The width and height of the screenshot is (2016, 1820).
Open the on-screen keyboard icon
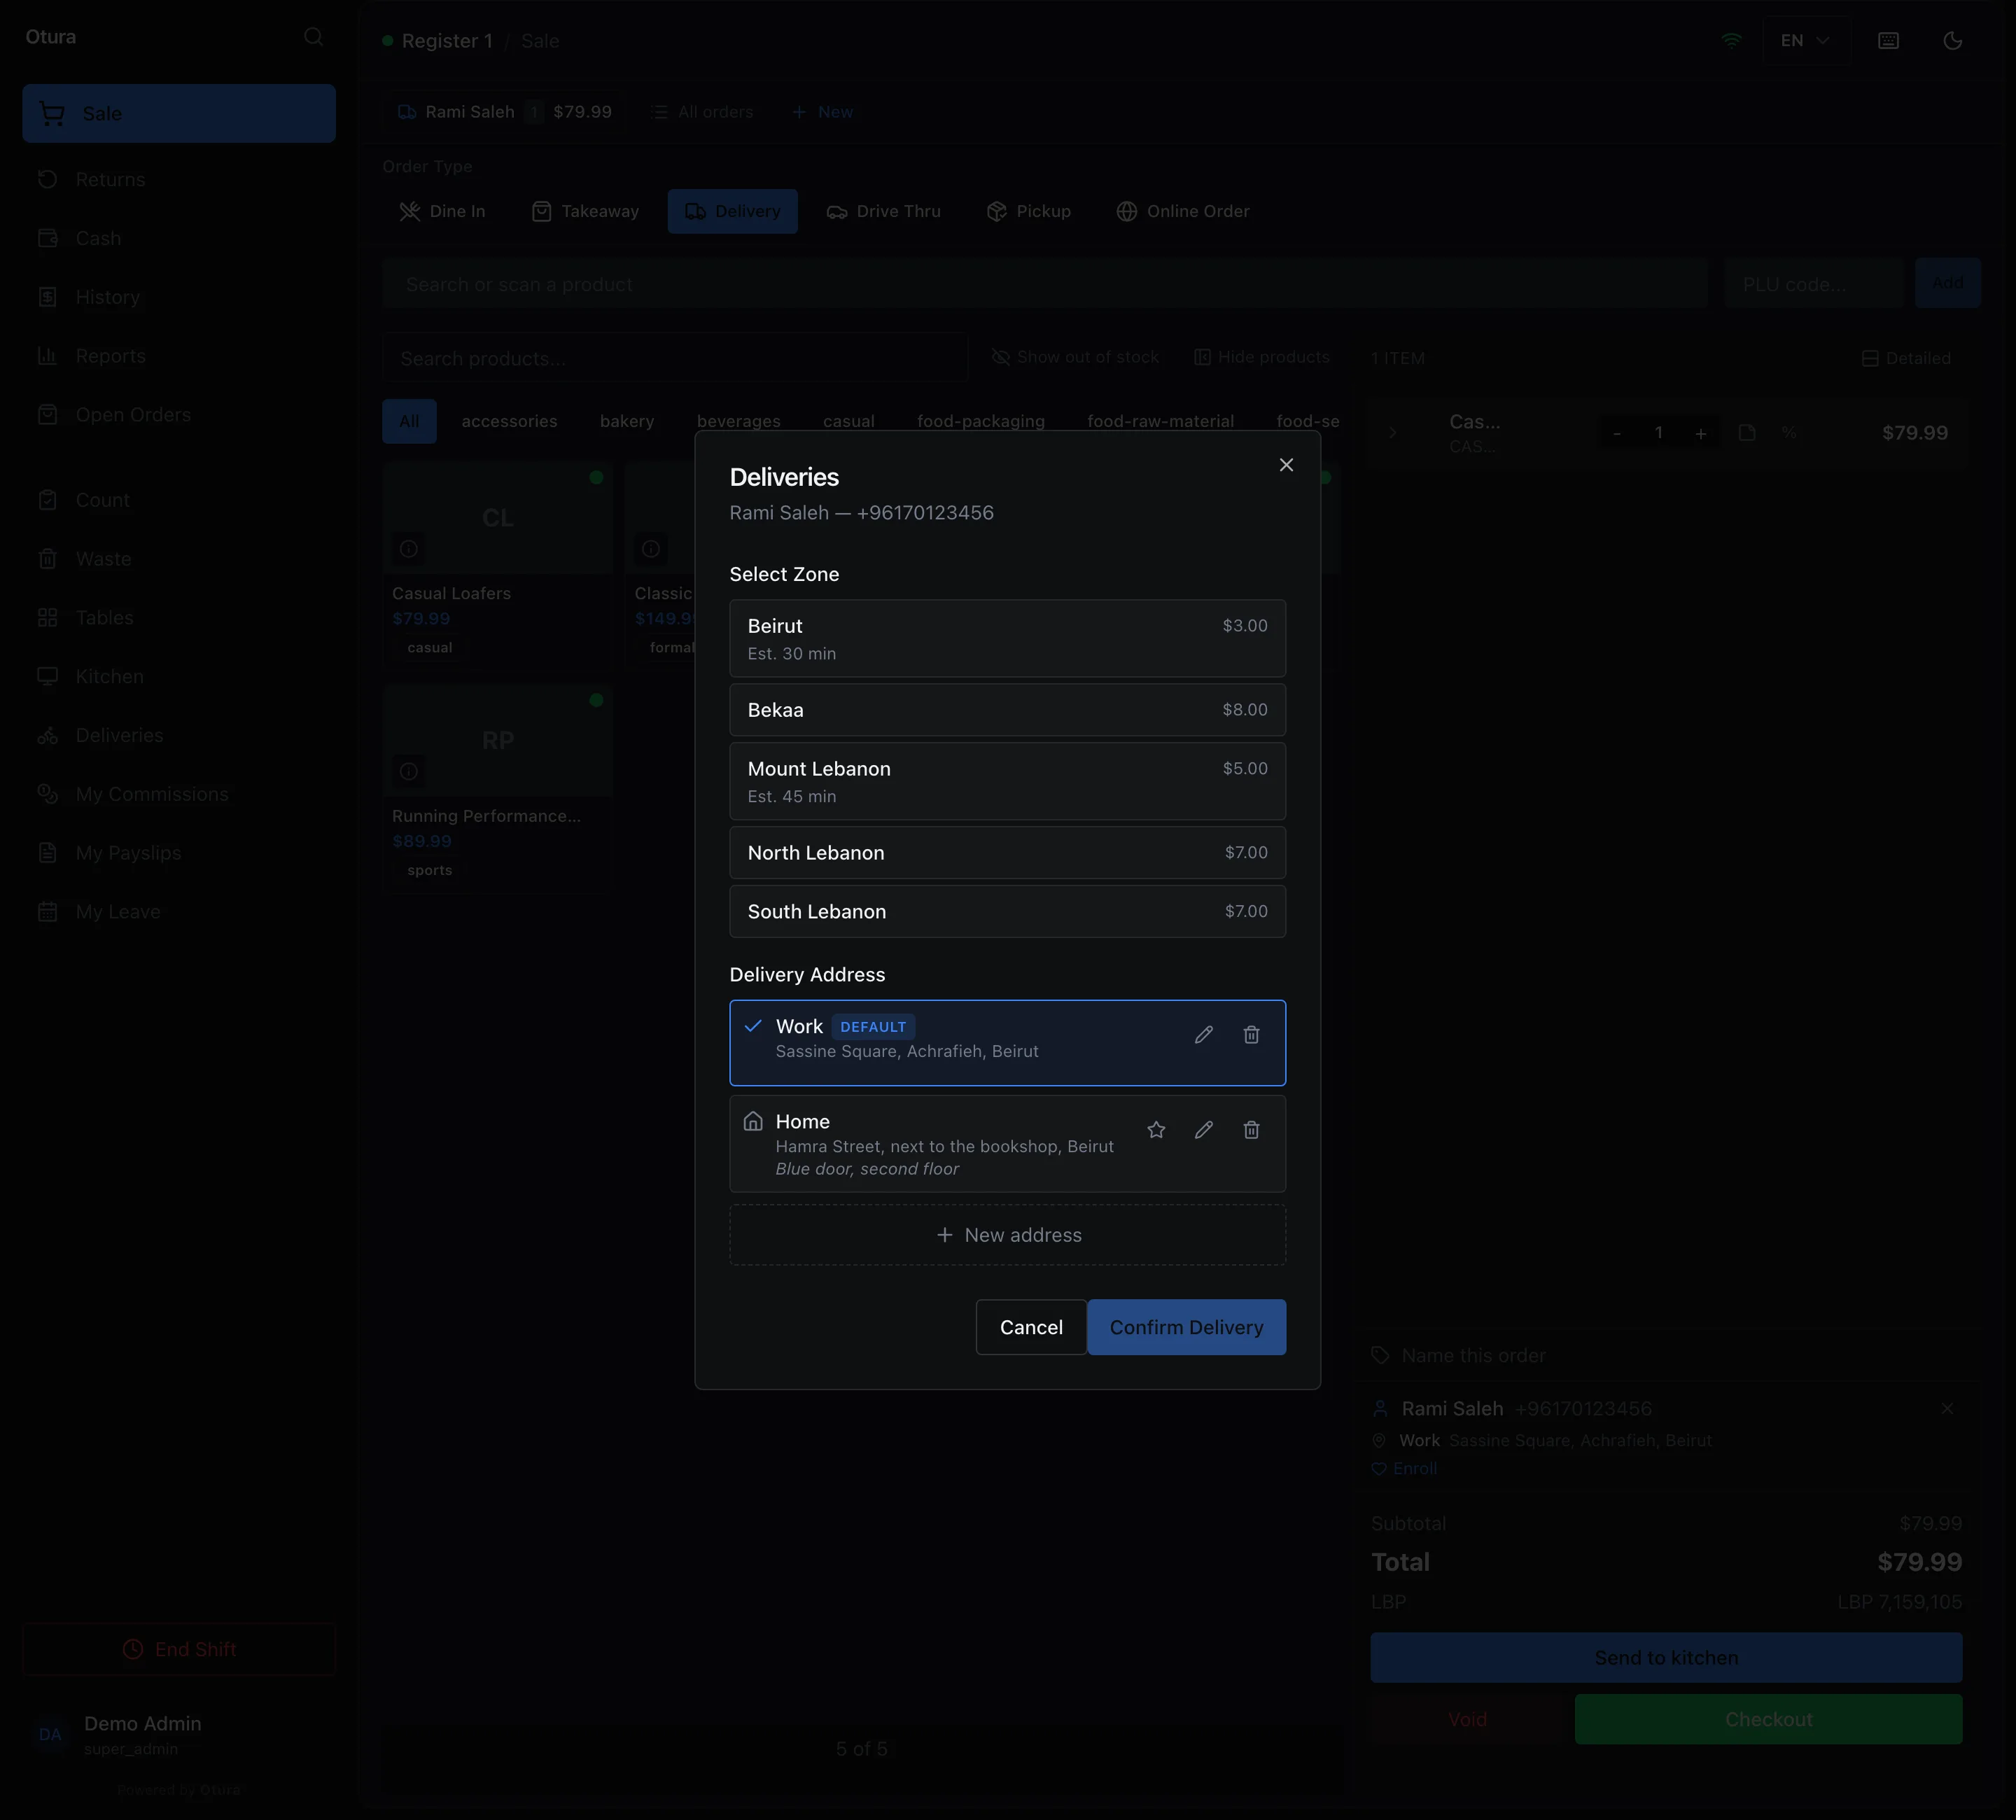tap(1888, 41)
